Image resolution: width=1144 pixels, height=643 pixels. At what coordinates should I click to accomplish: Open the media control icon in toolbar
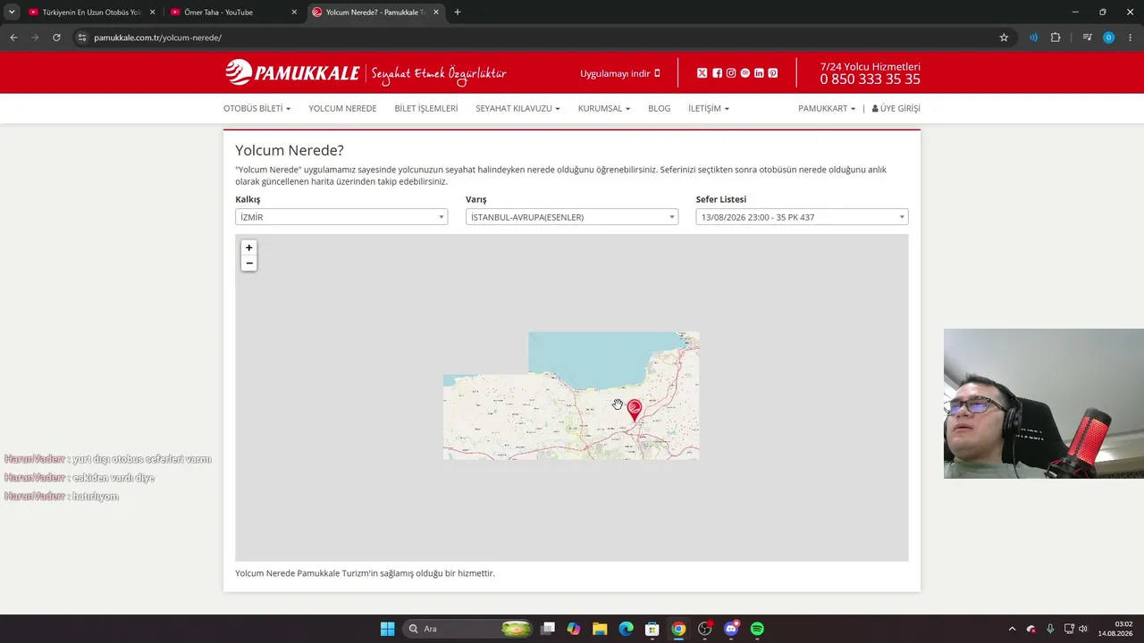click(x=1087, y=38)
